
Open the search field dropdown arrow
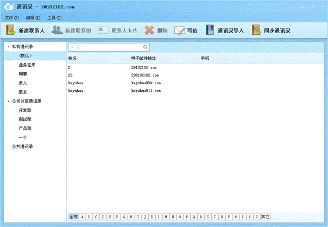coord(72,47)
